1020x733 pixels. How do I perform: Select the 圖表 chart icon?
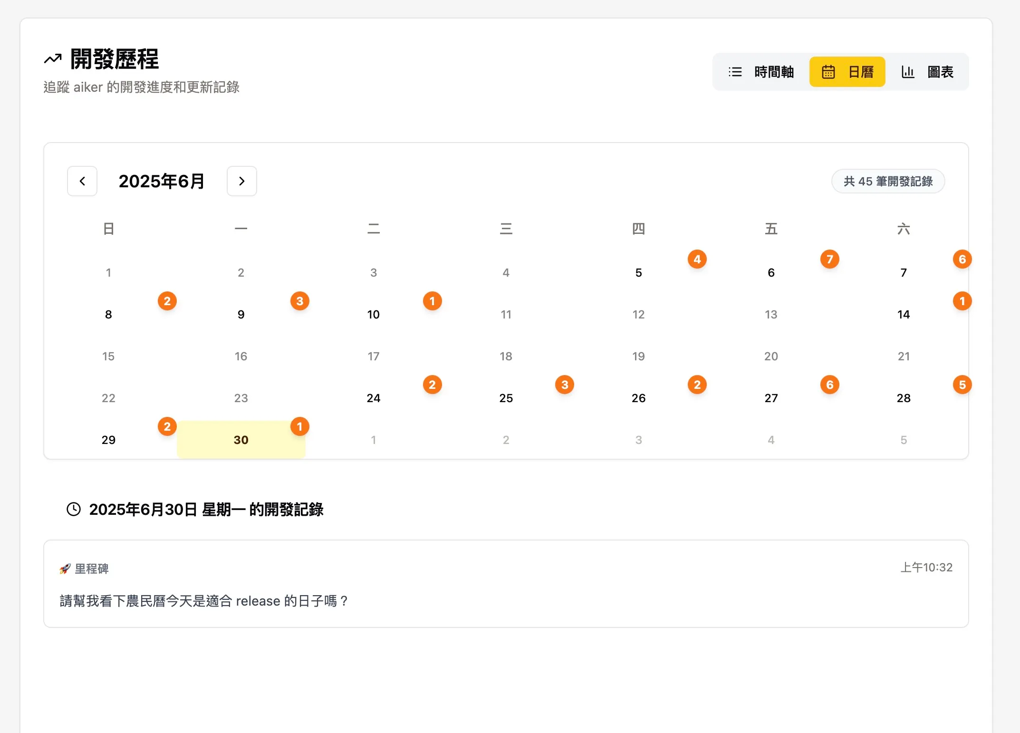pyautogui.click(x=908, y=71)
